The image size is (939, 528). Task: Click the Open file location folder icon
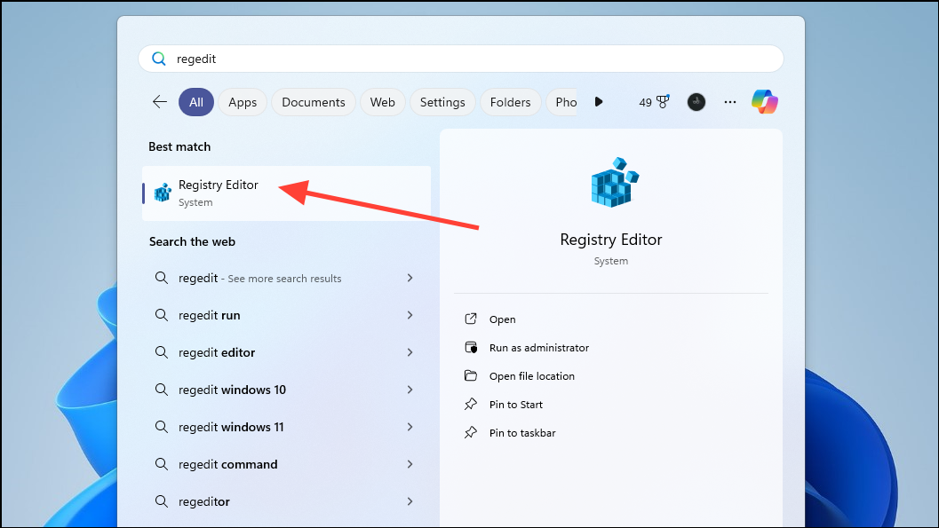pyautogui.click(x=471, y=375)
